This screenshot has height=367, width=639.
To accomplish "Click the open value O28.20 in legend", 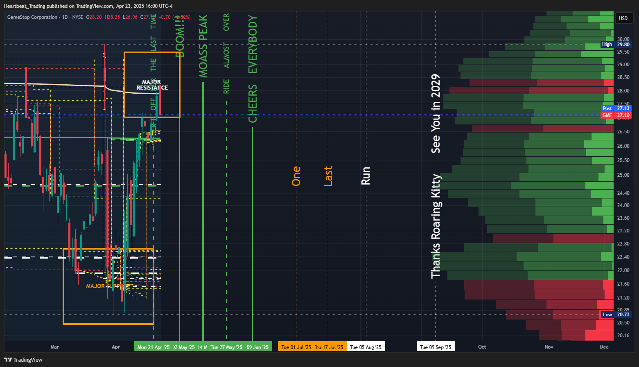I will tap(94, 17).
